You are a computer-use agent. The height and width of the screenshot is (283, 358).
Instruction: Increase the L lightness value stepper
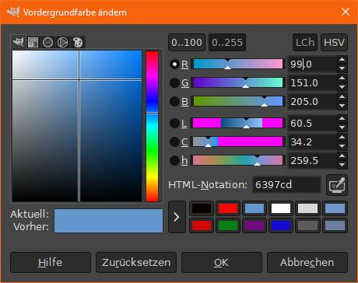pyautogui.click(x=342, y=119)
